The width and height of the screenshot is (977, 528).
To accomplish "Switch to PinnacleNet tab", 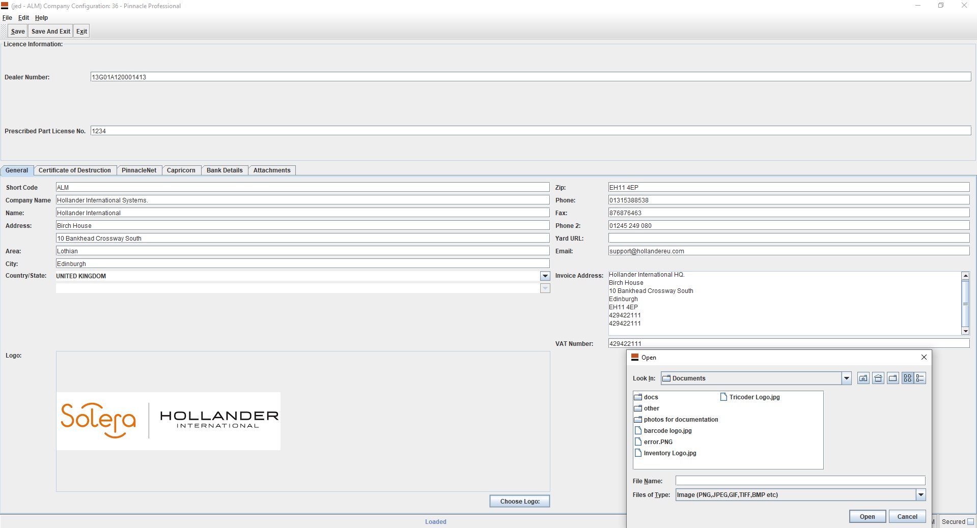I will point(139,170).
